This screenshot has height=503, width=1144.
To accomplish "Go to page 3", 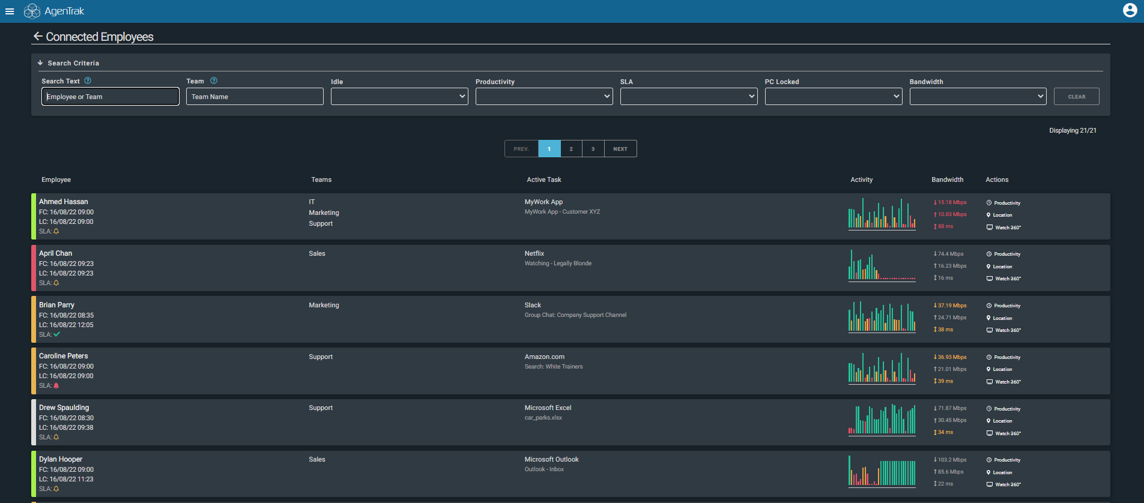I will 593,149.
